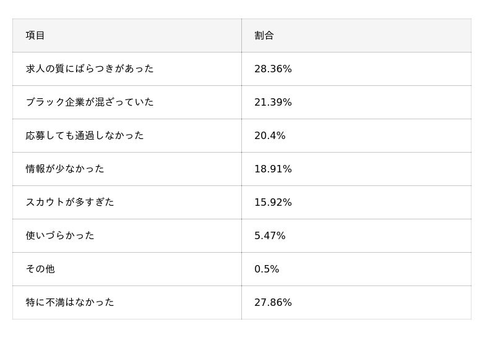The height and width of the screenshot is (338, 495).
Task: Select the 使いづらかった row label
Action: [x=60, y=235]
